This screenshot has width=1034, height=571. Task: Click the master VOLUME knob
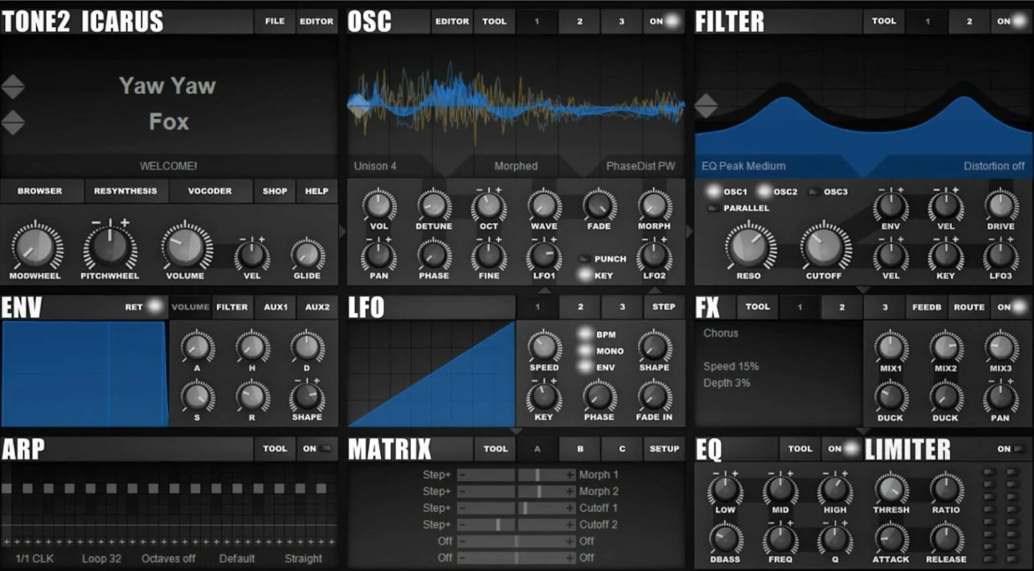(185, 247)
